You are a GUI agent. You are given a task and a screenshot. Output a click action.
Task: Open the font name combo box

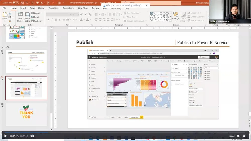click(59, 15)
